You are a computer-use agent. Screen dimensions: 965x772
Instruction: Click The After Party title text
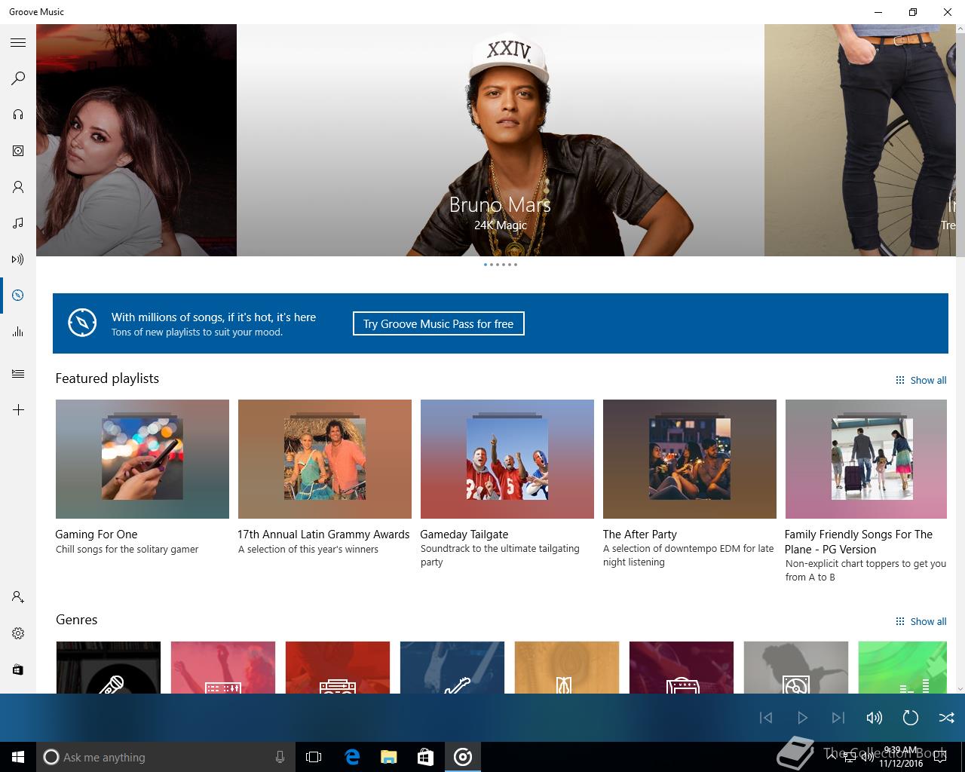pos(640,534)
